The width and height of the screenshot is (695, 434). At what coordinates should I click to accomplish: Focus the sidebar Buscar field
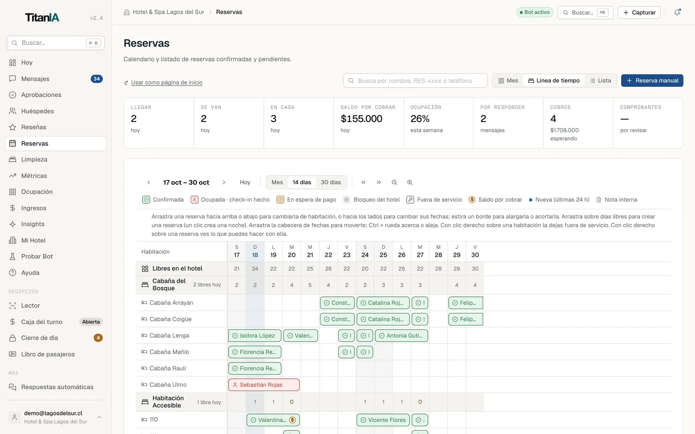pos(56,43)
